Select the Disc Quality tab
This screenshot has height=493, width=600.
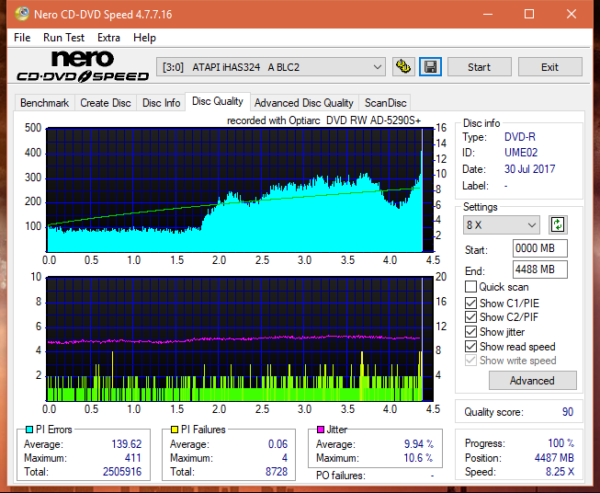[218, 101]
